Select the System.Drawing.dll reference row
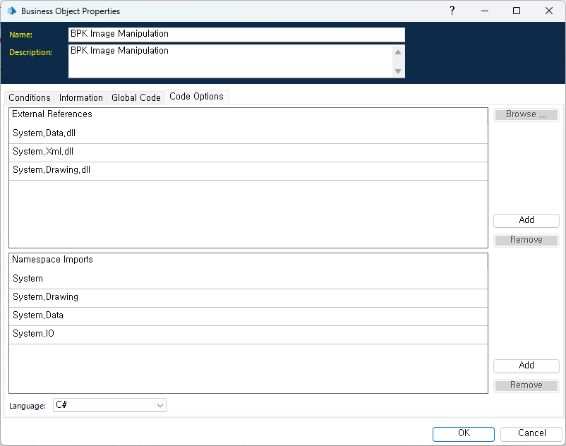This screenshot has height=446, width=566. [x=248, y=171]
